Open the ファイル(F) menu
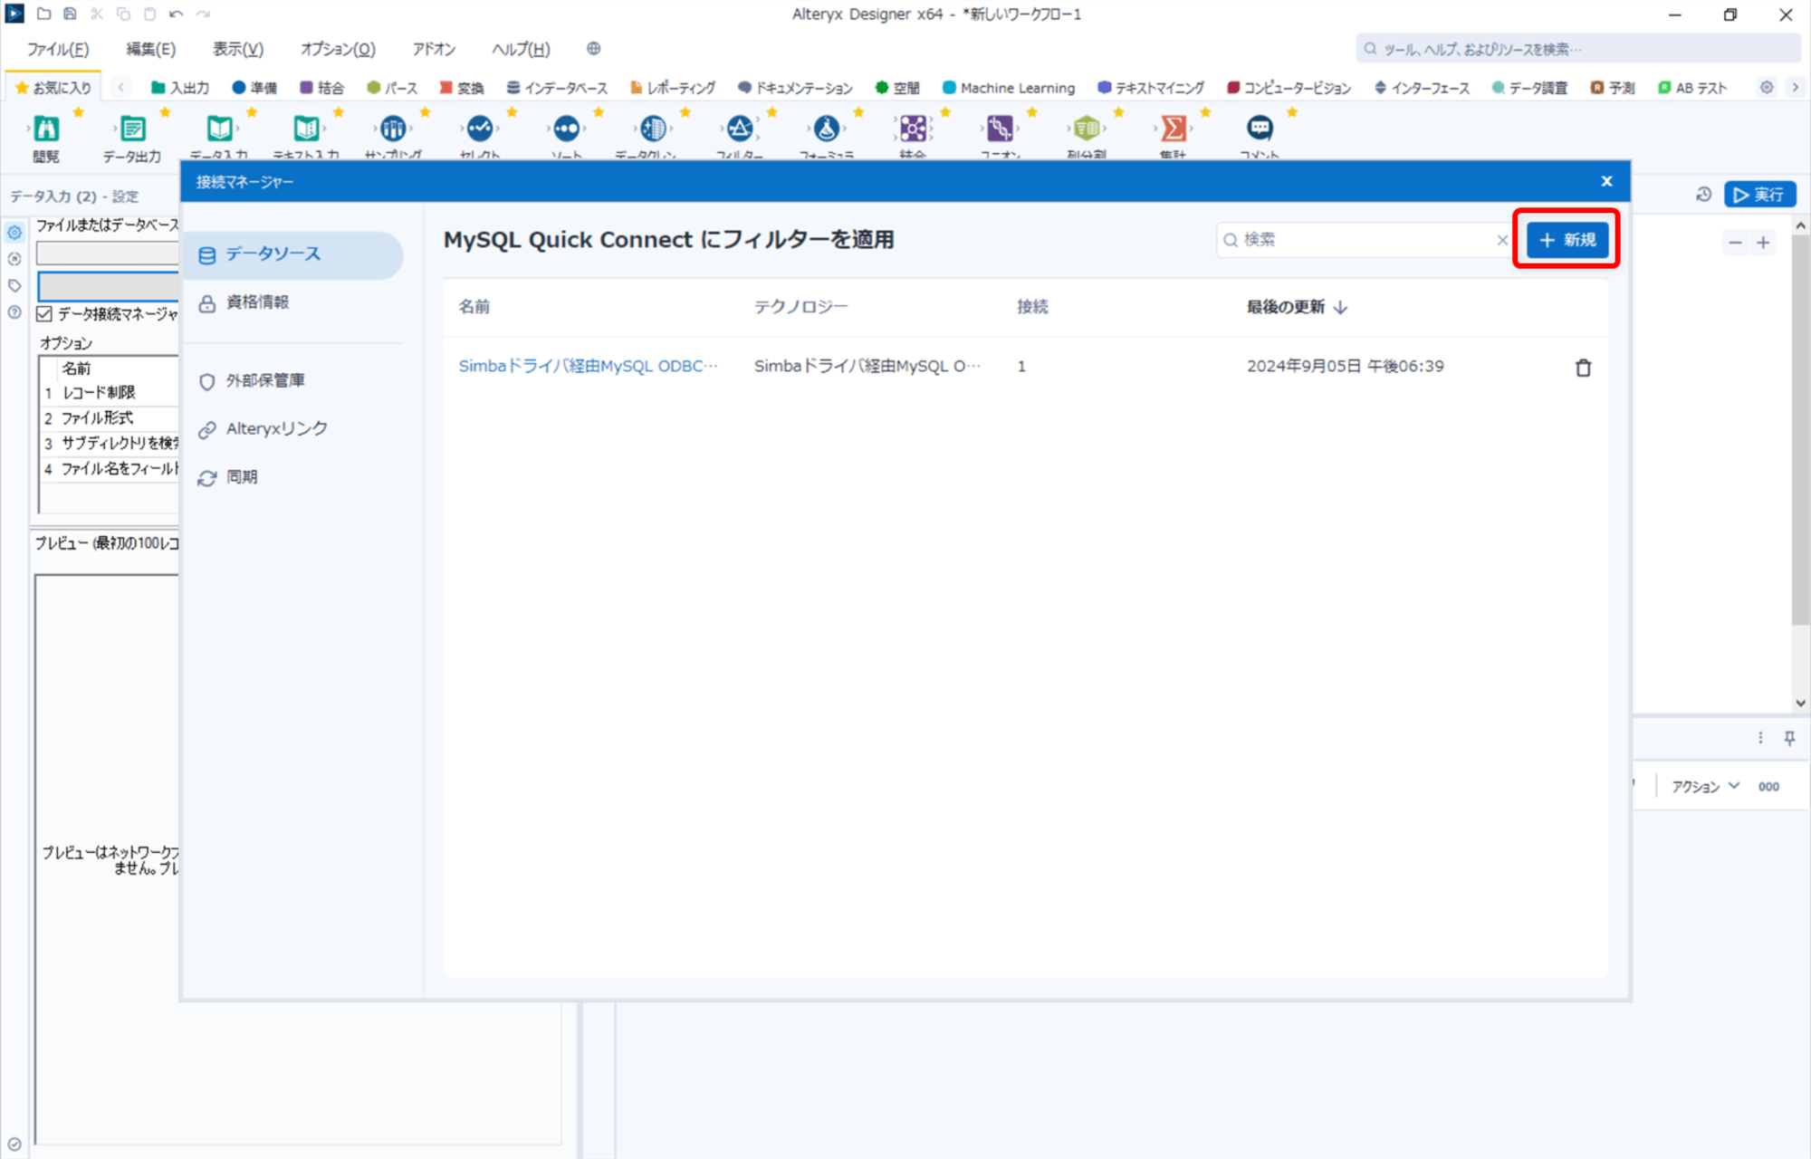 point(58,49)
